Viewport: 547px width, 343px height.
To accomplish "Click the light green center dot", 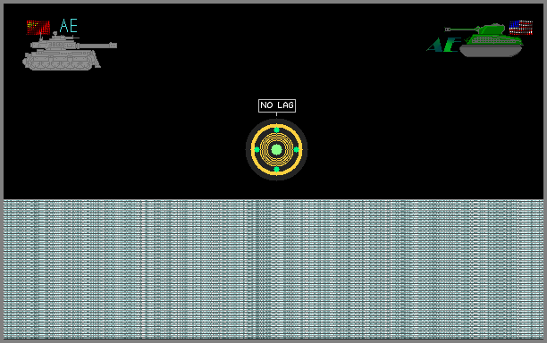I will pyautogui.click(x=277, y=149).
